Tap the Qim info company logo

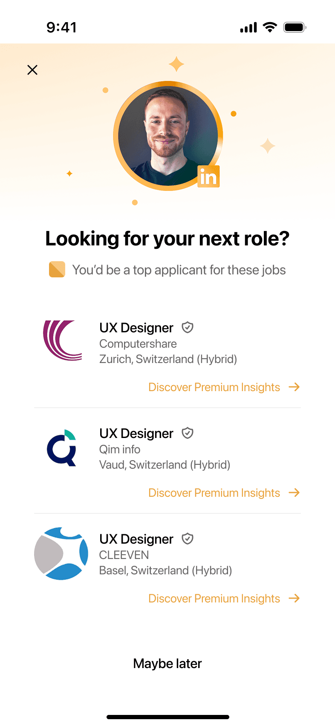pyautogui.click(x=62, y=447)
